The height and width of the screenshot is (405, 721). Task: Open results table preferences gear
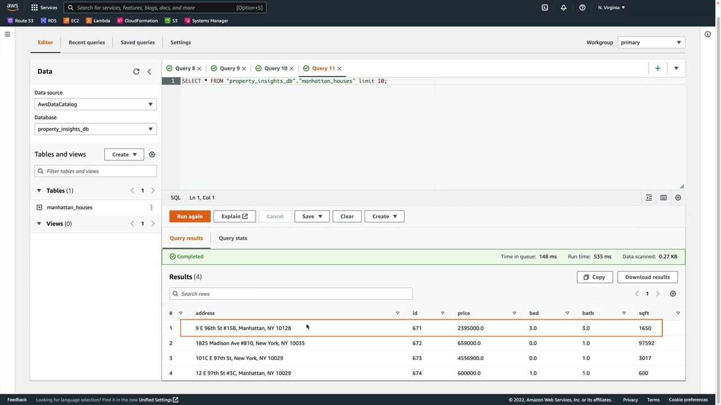(673, 294)
